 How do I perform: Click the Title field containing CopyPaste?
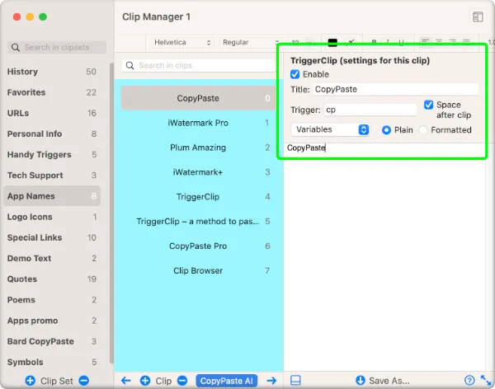pos(396,89)
